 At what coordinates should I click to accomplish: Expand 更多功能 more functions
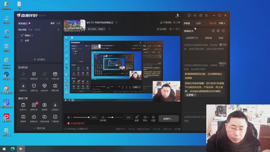[39, 128]
